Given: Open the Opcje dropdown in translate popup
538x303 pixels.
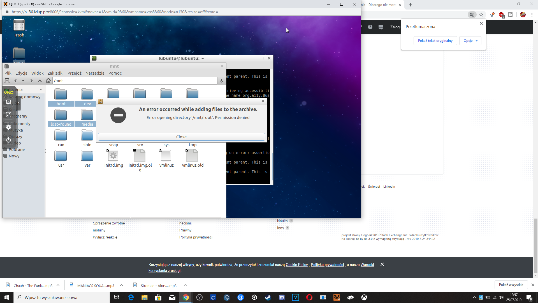Looking at the screenshot, I should coord(470,41).
